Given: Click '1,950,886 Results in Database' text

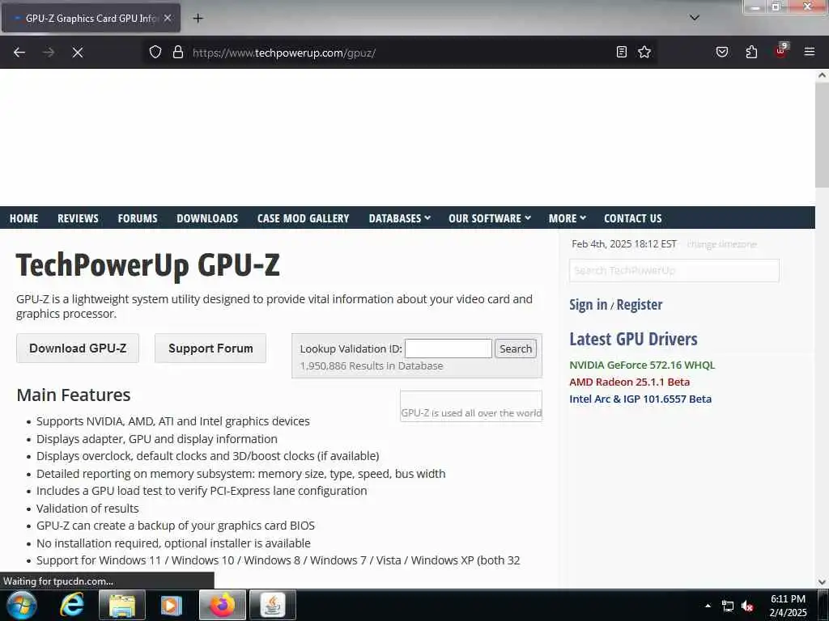Looking at the screenshot, I should click(x=372, y=366).
